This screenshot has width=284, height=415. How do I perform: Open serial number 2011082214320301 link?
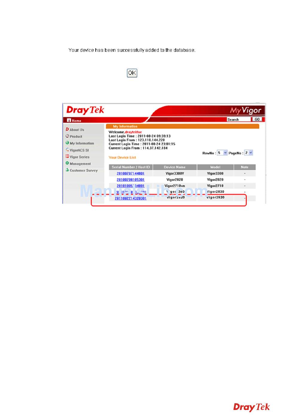tap(131, 198)
